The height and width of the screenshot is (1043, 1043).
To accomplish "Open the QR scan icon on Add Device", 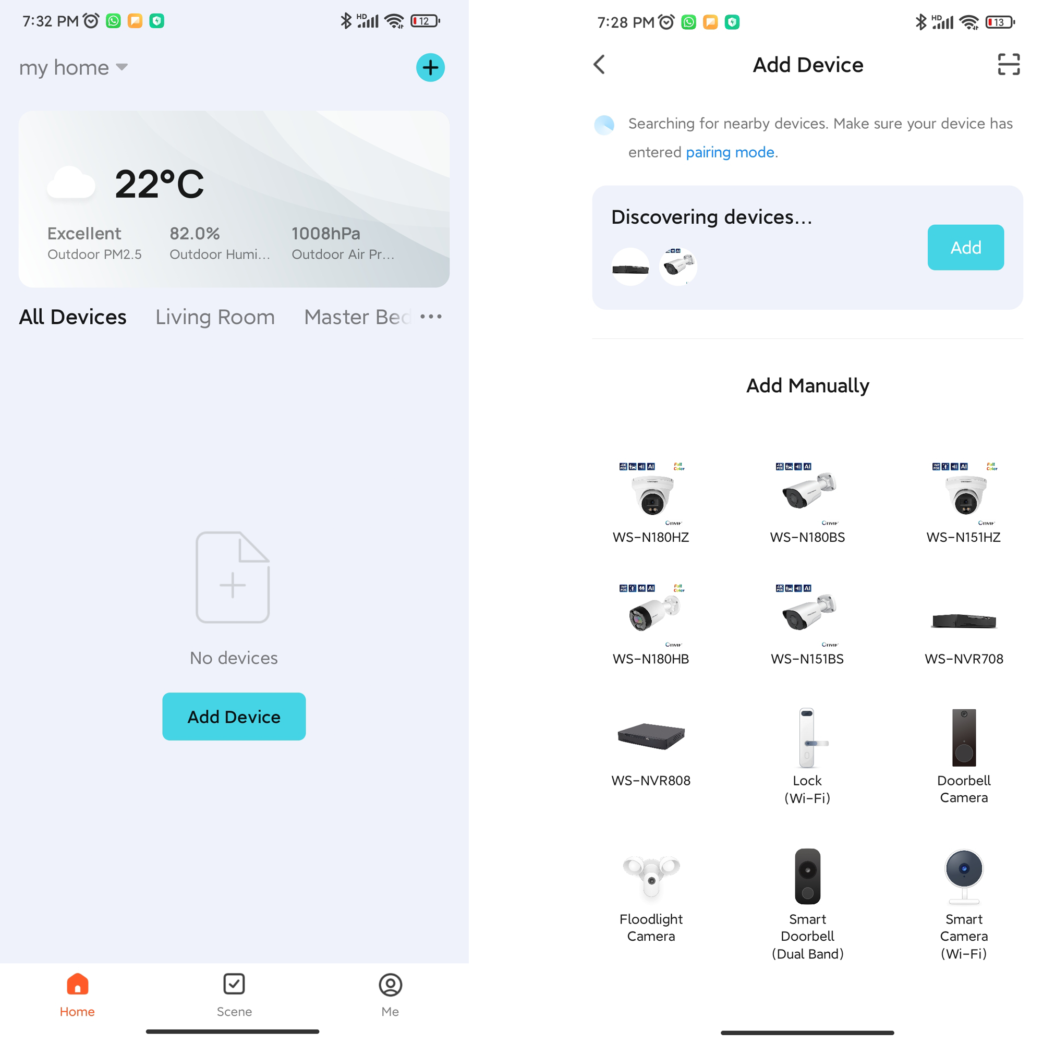I will pos(1009,64).
